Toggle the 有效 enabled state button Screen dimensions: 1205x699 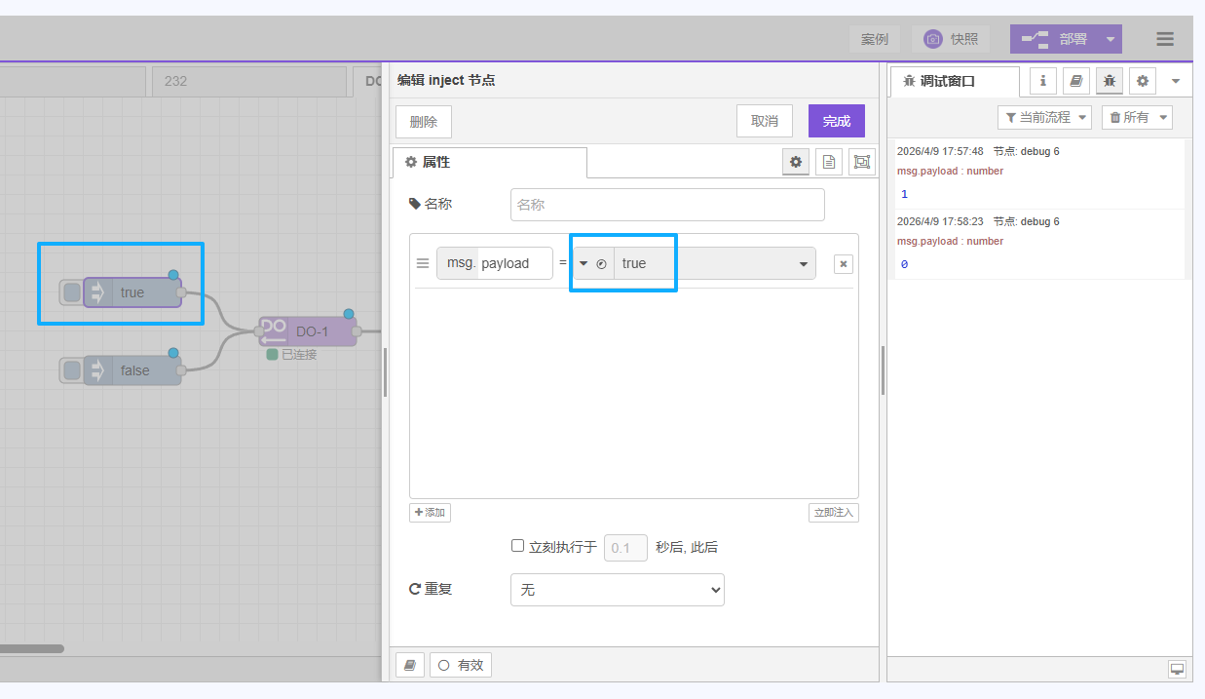click(x=461, y=665)
